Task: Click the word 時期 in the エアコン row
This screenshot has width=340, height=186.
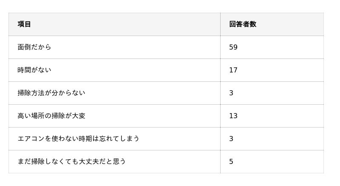Action: (85, 139)
